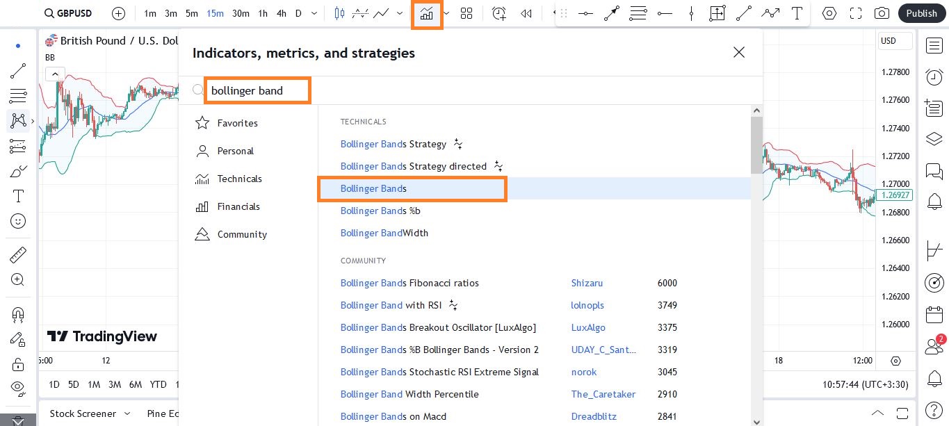Toggle lock all drawings
Viewport: 949px width, 426px height.
pyautogui.click(x=18, y=364)
